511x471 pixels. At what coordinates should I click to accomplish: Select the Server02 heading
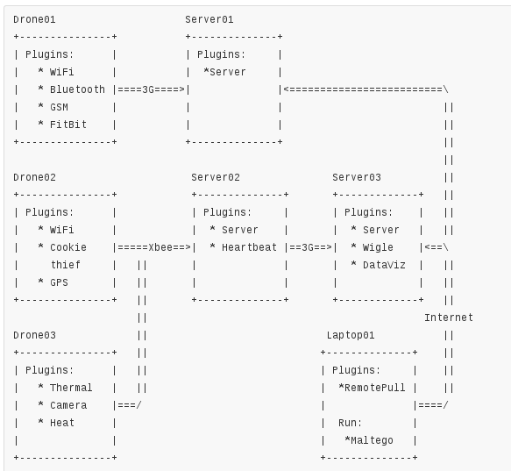tap(216, 177)
